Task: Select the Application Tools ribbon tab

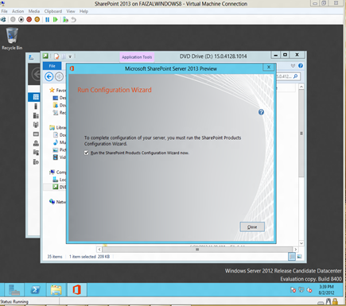Action: [137, 57]
